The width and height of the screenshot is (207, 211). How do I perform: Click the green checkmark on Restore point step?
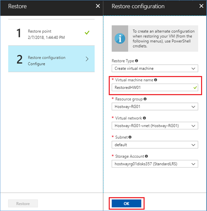point(87,33)
